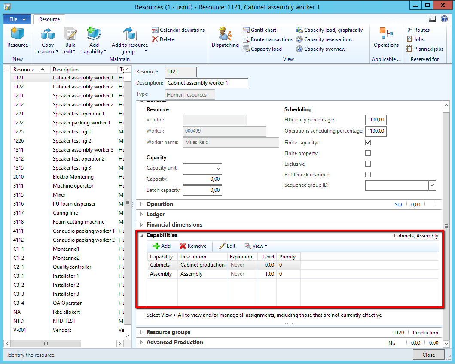Open the Sequence group ID dropdown

pyautogui.click(x=432, y=185)
